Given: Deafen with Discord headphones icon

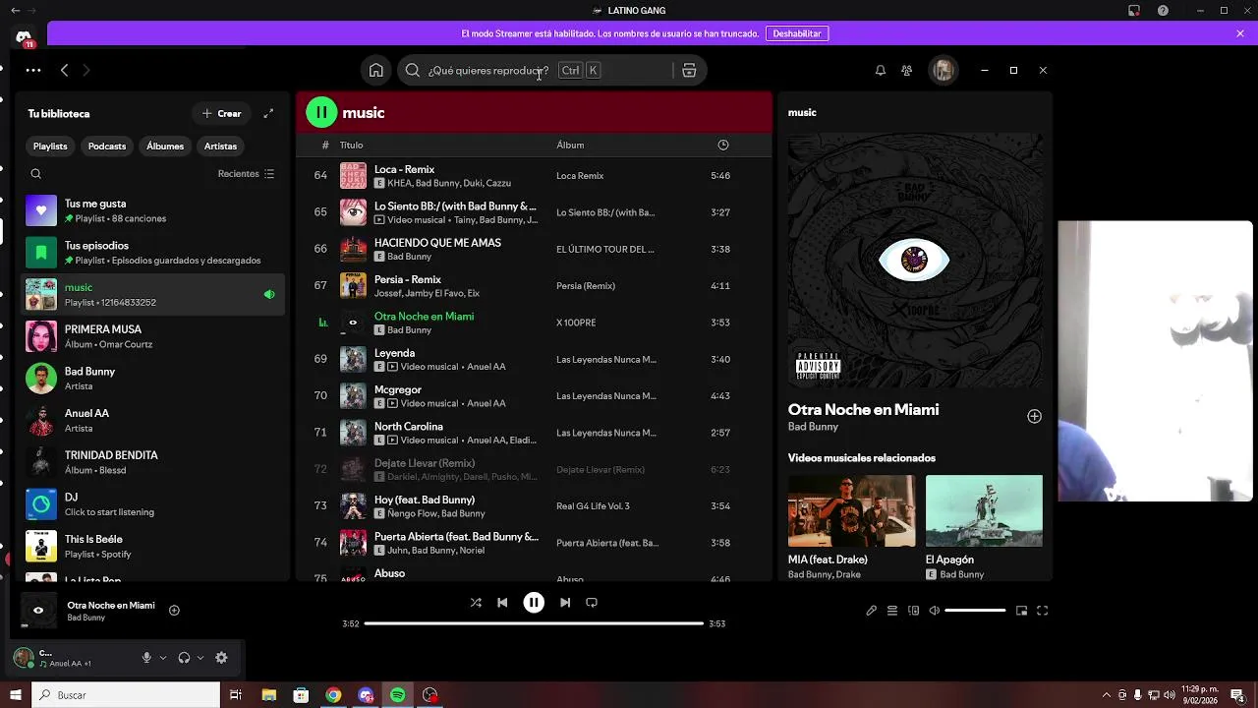Looking at the screenshot, I should click(184, 658).
